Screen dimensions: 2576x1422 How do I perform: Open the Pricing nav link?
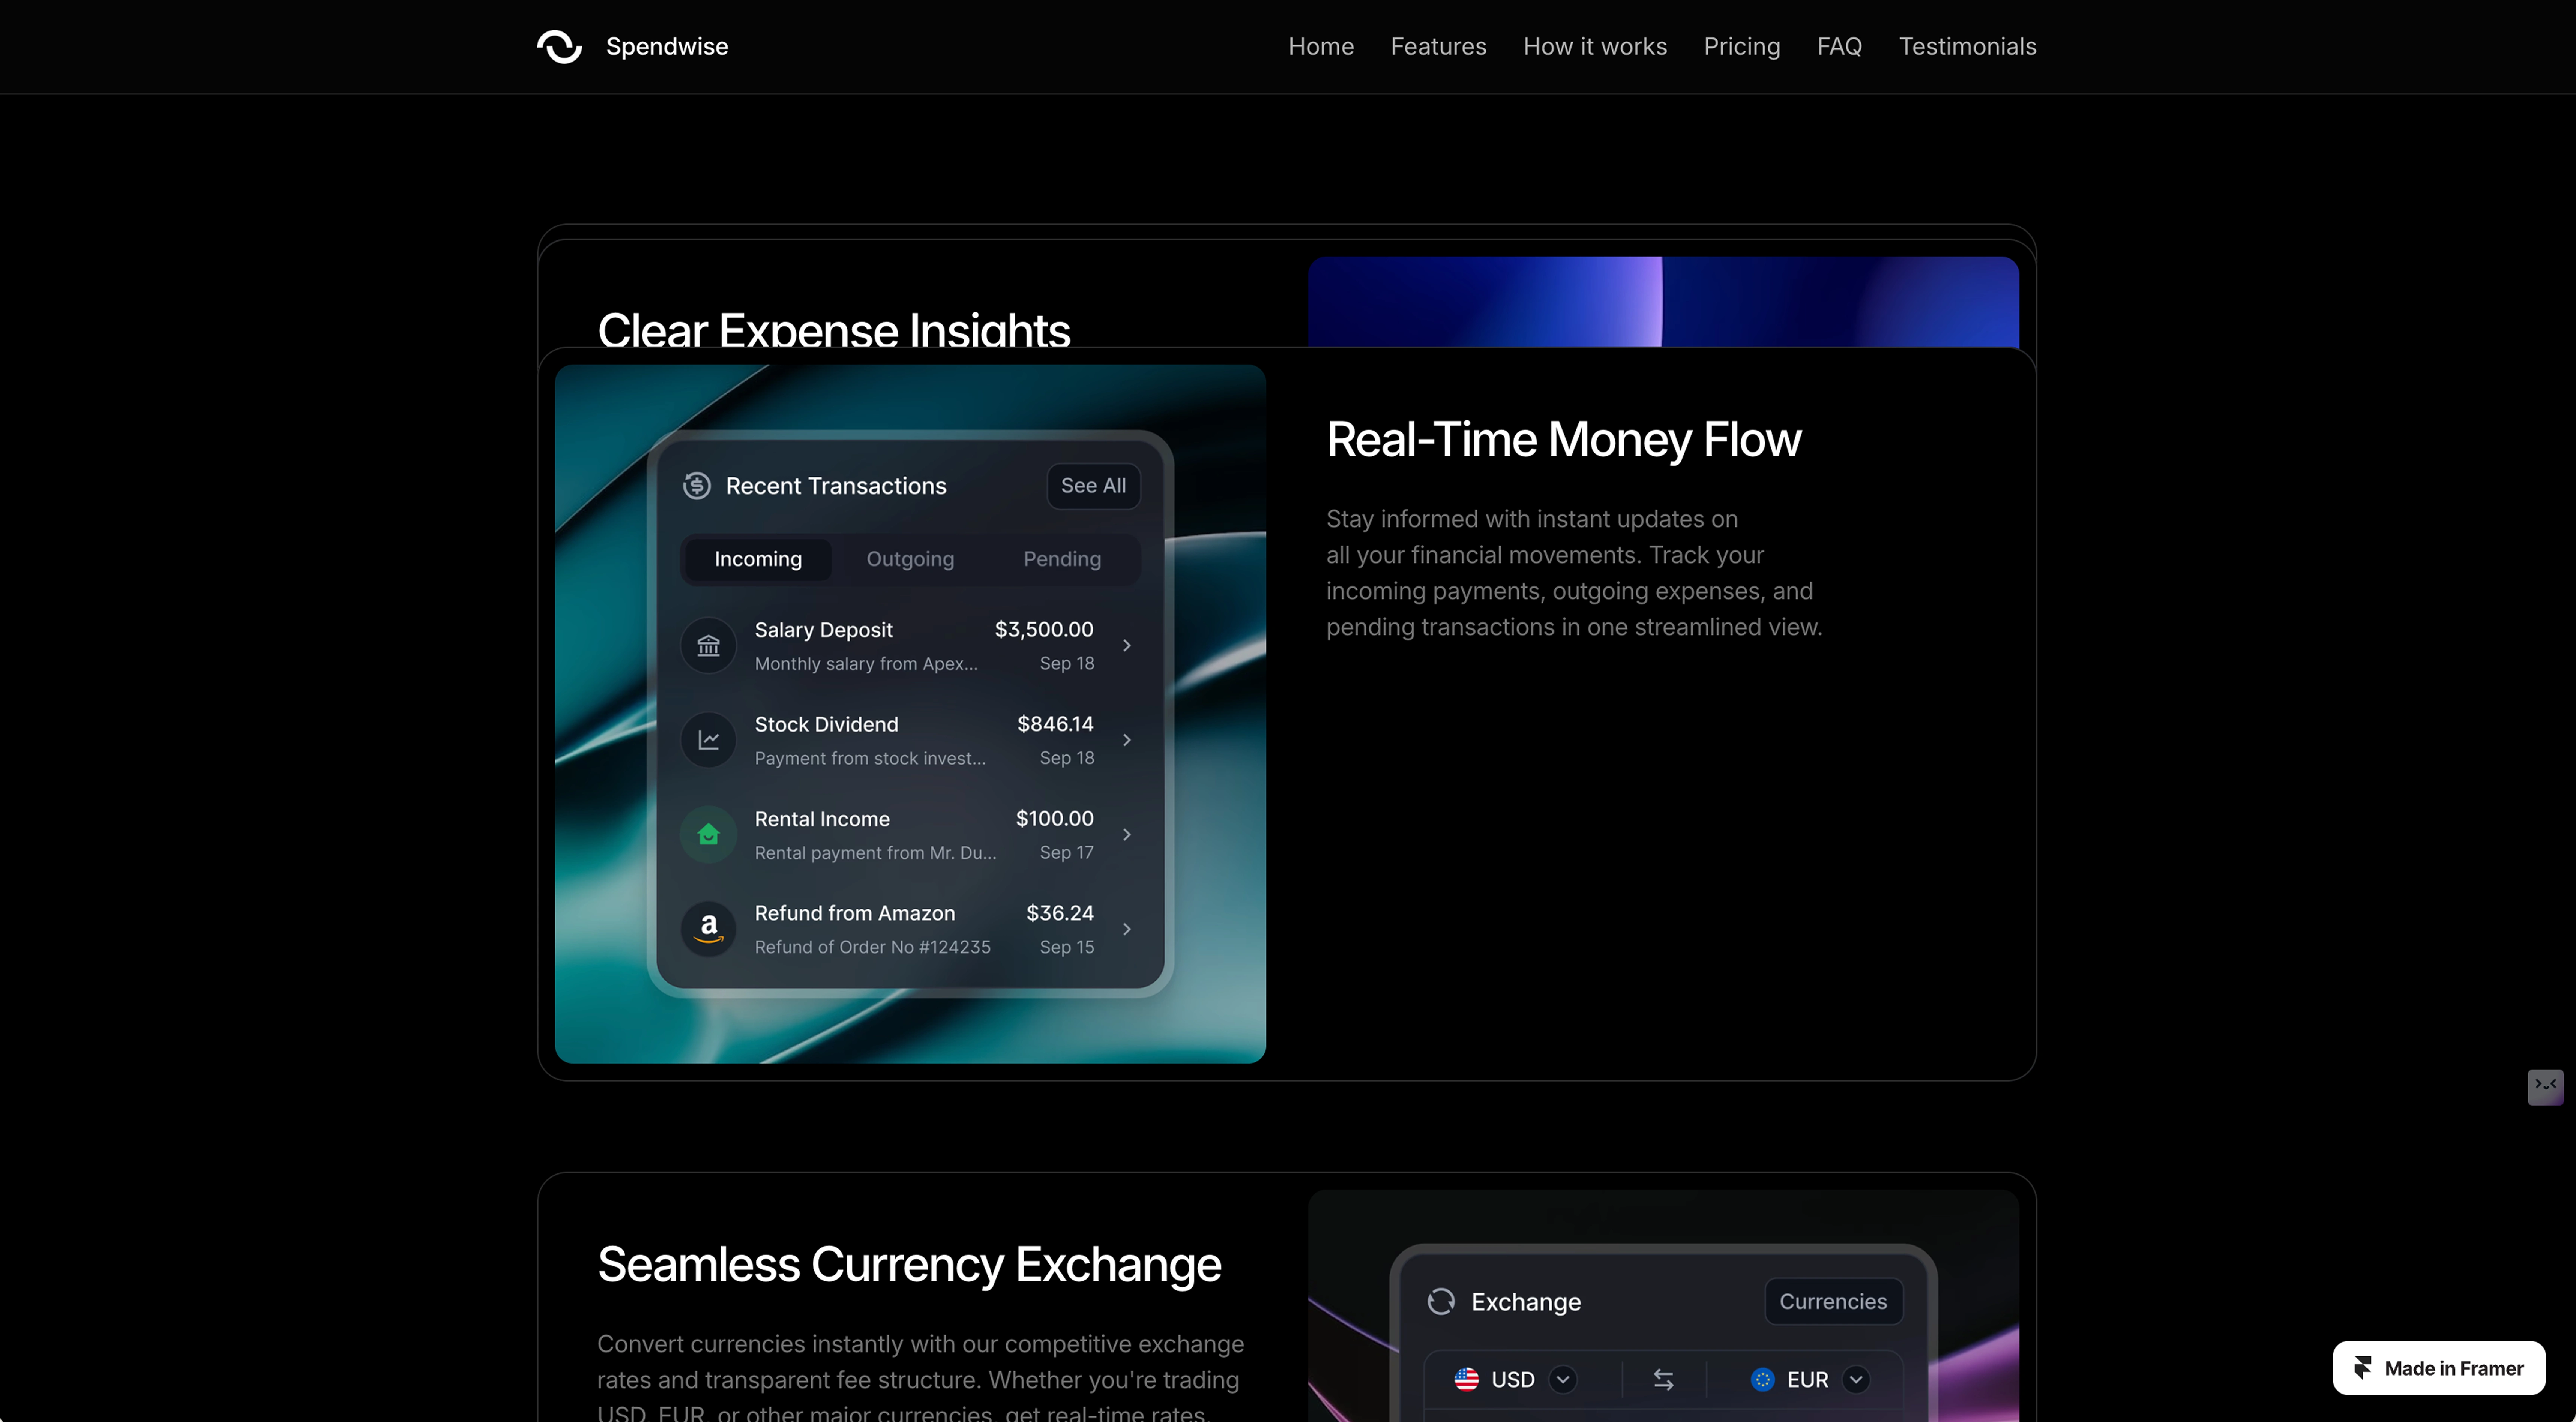coord(1742,46)
